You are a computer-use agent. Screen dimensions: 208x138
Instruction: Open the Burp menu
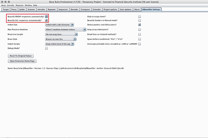3,5
